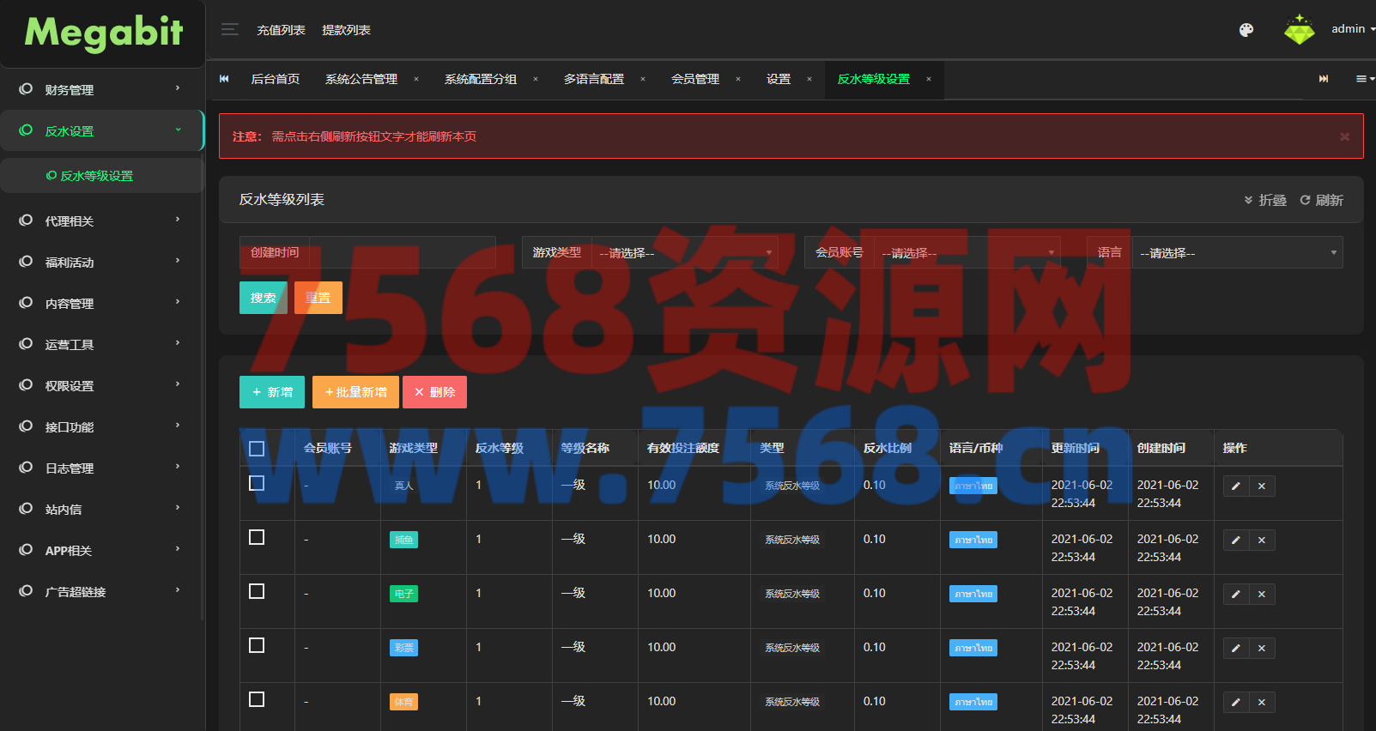Close the red notice alert banner
The width and height of the screenshot is (1376, 731).
coord(1344,136)
